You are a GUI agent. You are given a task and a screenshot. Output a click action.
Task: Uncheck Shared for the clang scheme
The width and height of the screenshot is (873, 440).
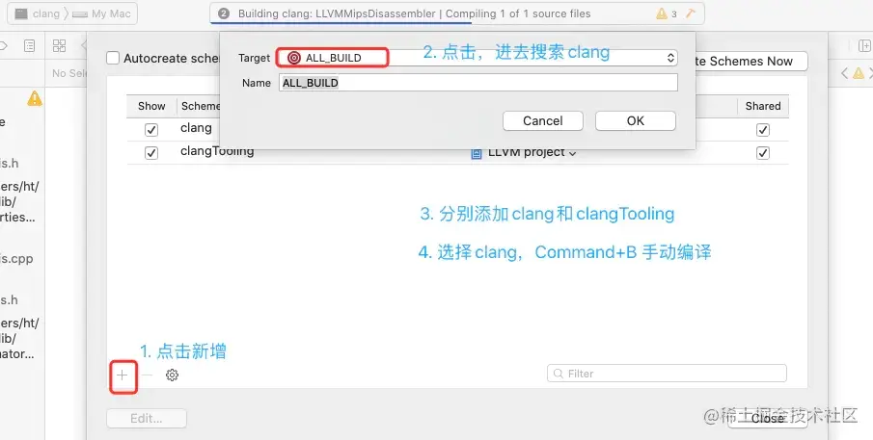pos(763,129)
